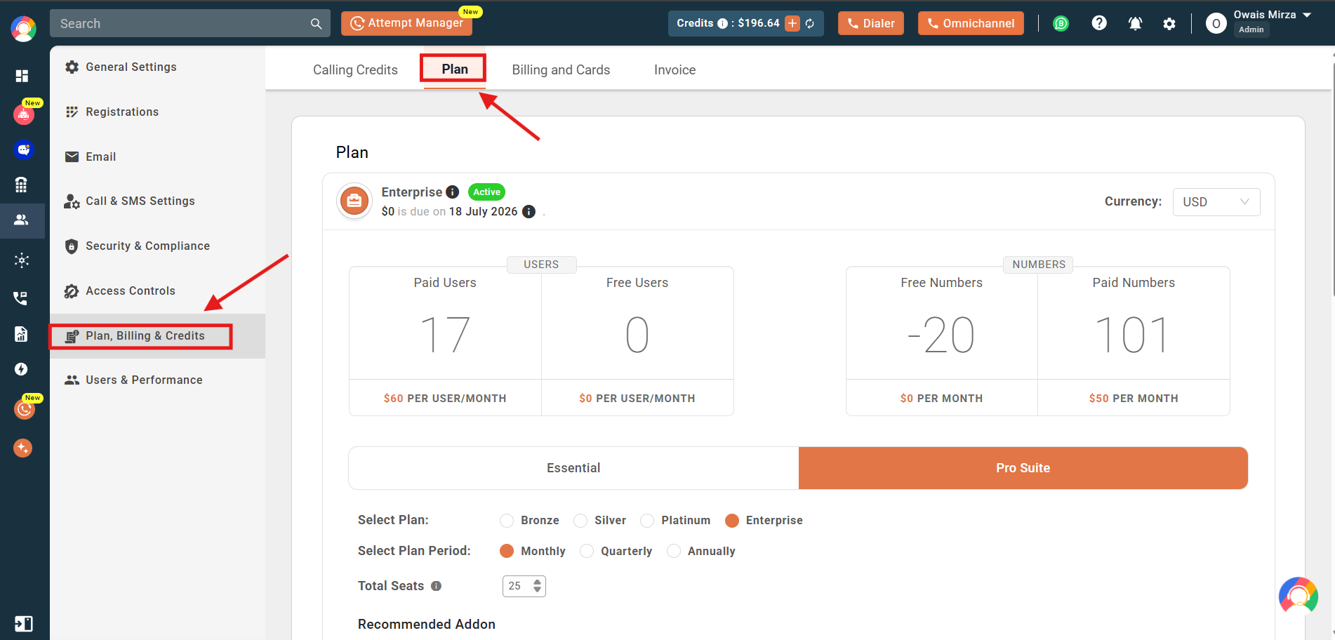Open the lightning bolt icon in left rail
Image resolution: width=1335 pixels, height=640 pixels.
22,369
